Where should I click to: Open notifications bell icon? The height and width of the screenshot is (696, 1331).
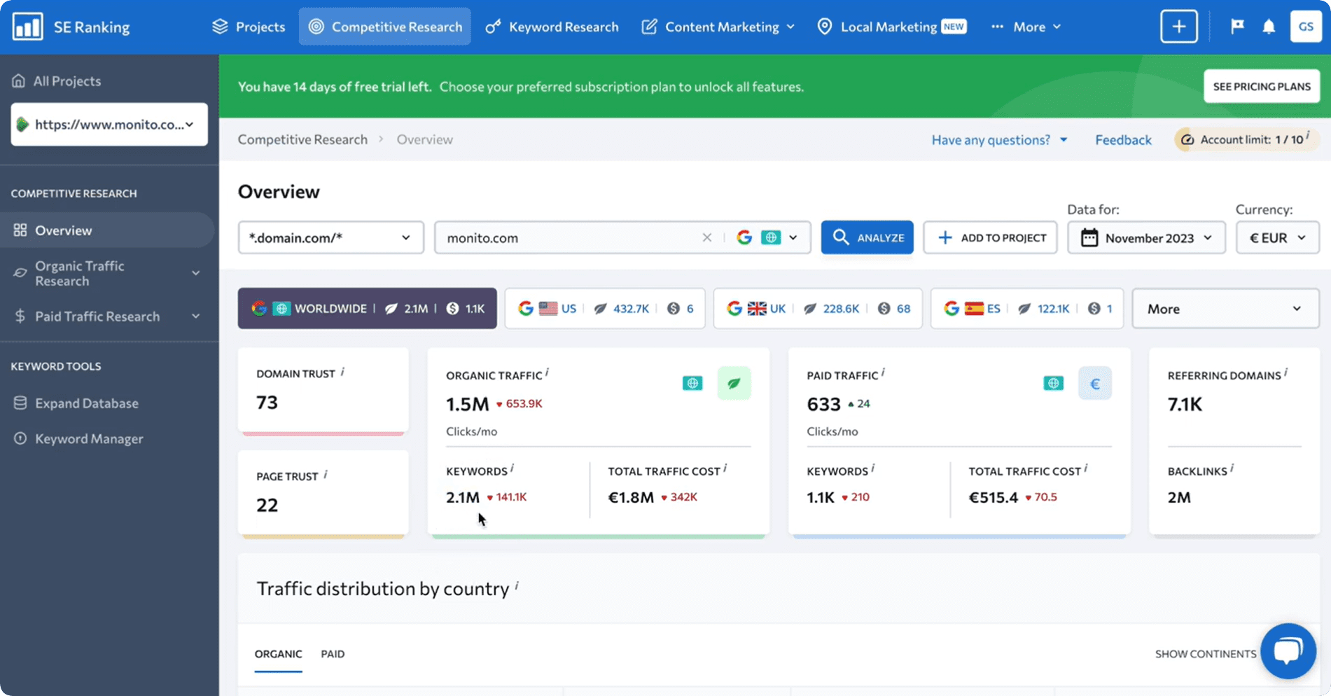point(1269,27)
